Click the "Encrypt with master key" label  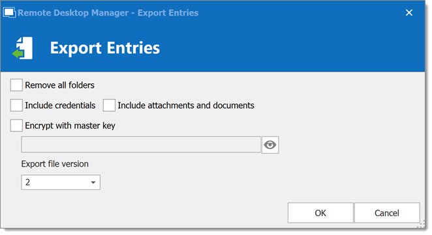(70, 126)
